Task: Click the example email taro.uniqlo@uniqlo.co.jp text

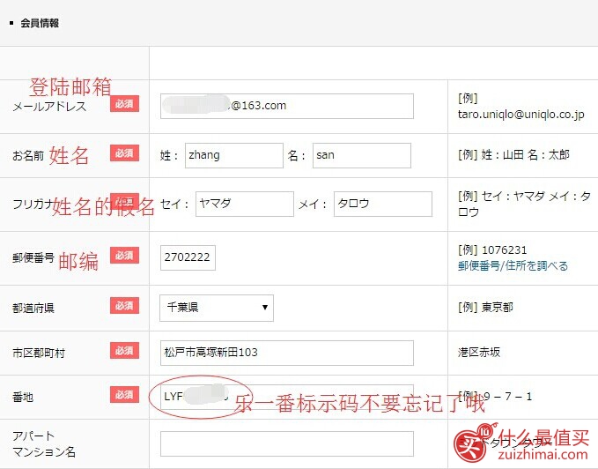Action: point(521,115)
